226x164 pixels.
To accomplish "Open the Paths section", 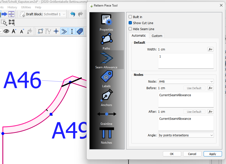I will click(x=106, y=41).
